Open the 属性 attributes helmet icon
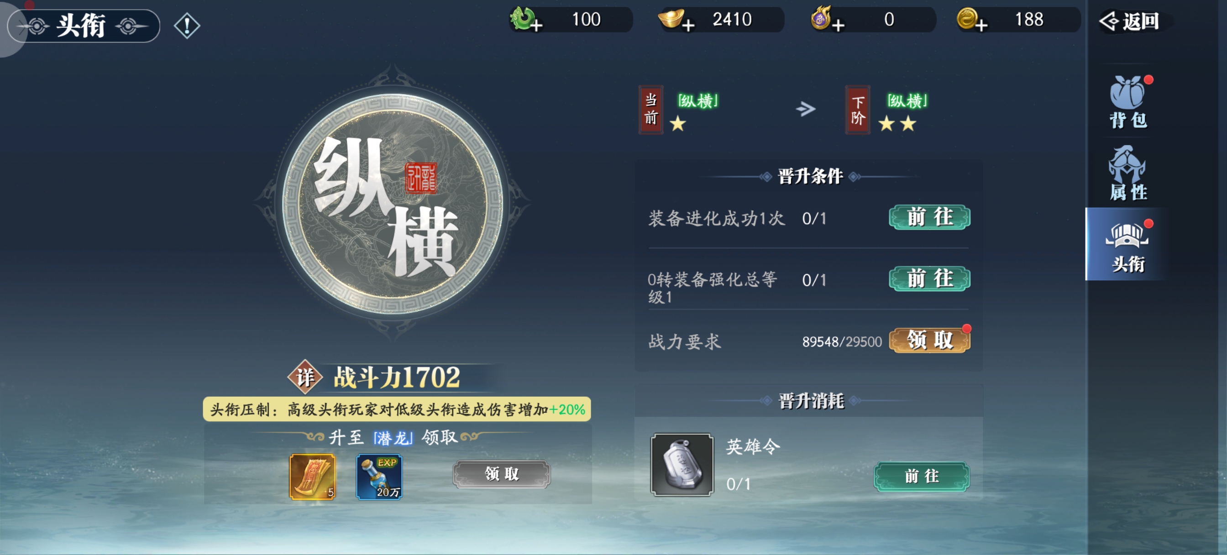 [x=1128, y=173]
